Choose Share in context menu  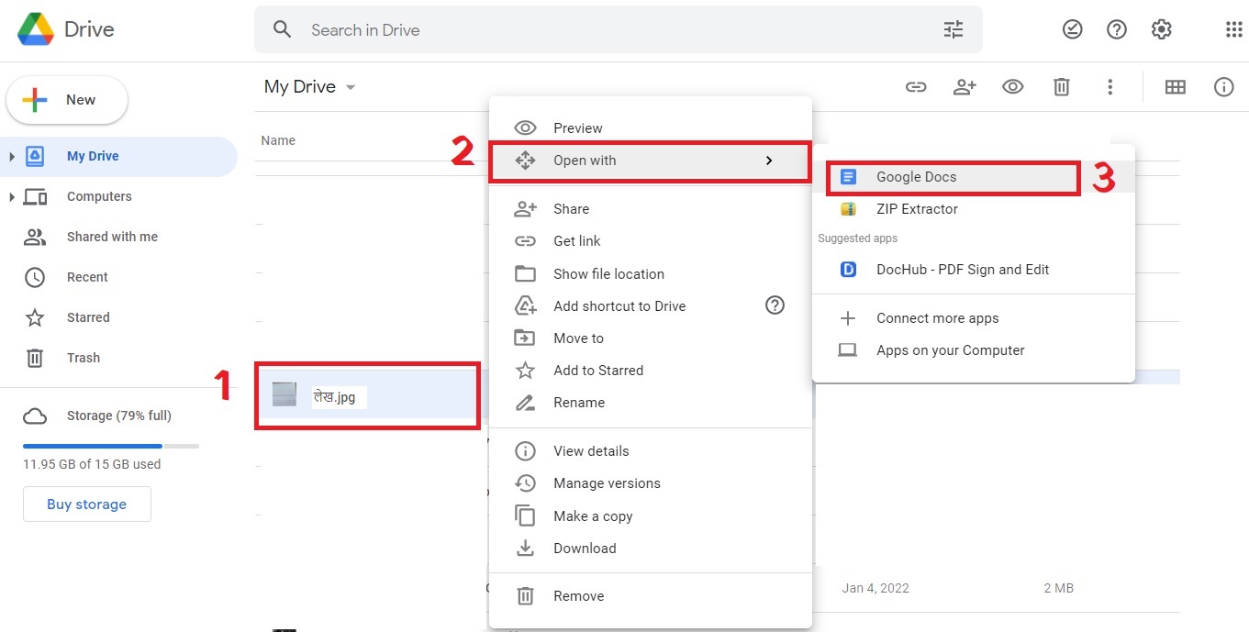pyautogui.click(x=651, y=209)
